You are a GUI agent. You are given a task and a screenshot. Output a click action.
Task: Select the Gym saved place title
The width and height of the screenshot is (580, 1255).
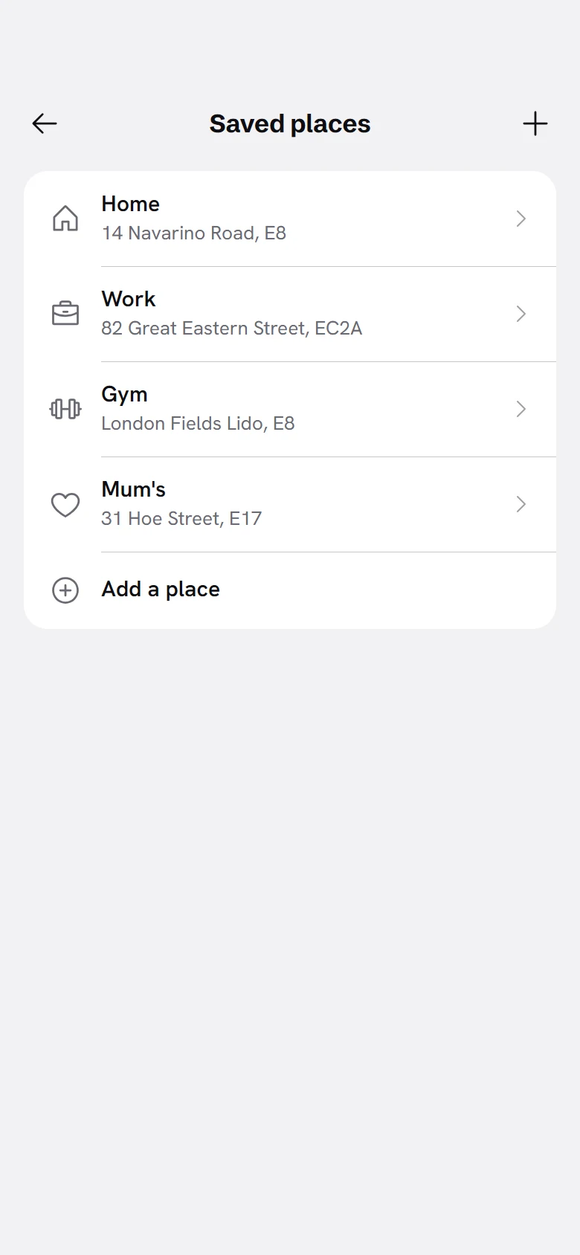click(125, 395)
